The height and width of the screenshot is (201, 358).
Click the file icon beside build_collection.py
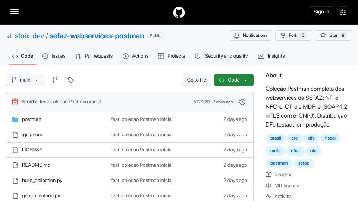click(15, 181)
